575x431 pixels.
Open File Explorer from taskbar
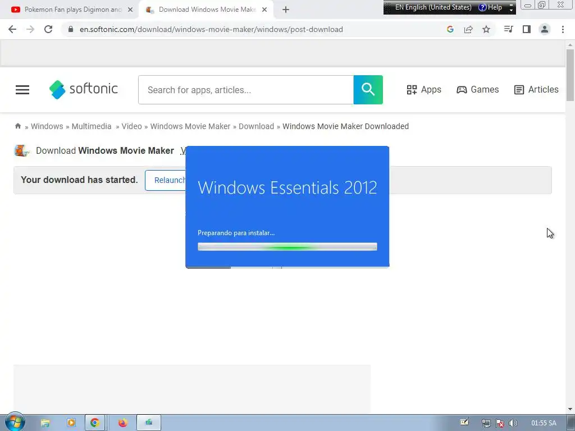45,423
